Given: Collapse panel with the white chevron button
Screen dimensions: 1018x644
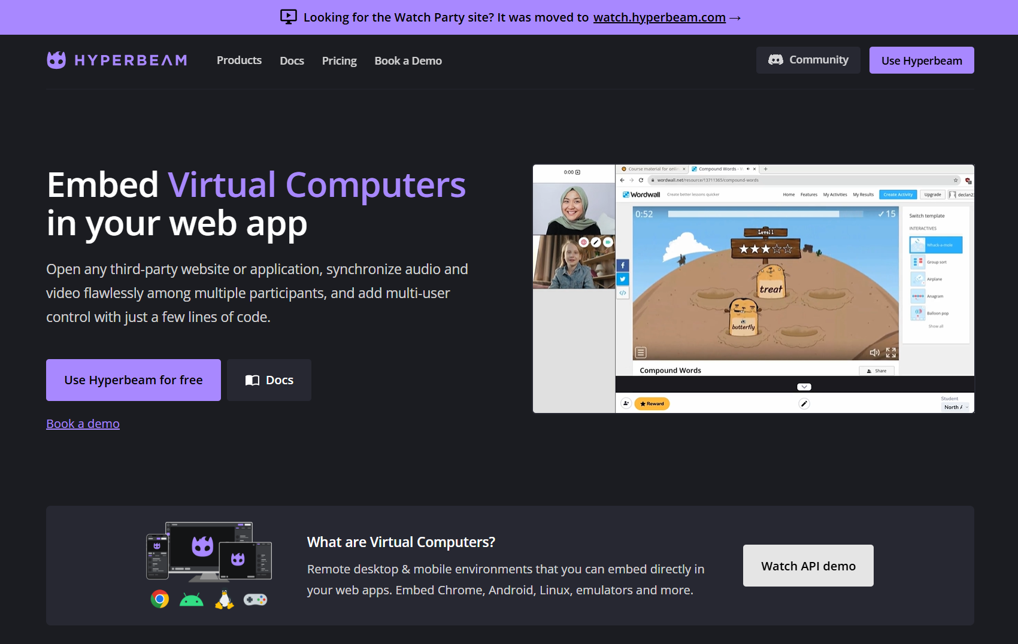Looking at the screenshot, I should click(x=804, y=387).
